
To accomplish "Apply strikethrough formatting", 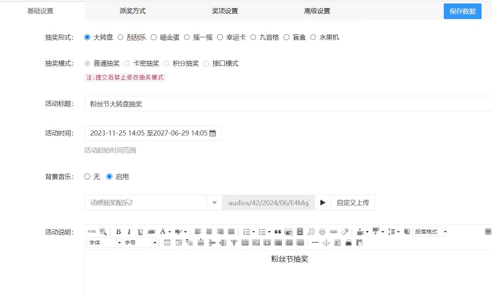I will point(151,232).
